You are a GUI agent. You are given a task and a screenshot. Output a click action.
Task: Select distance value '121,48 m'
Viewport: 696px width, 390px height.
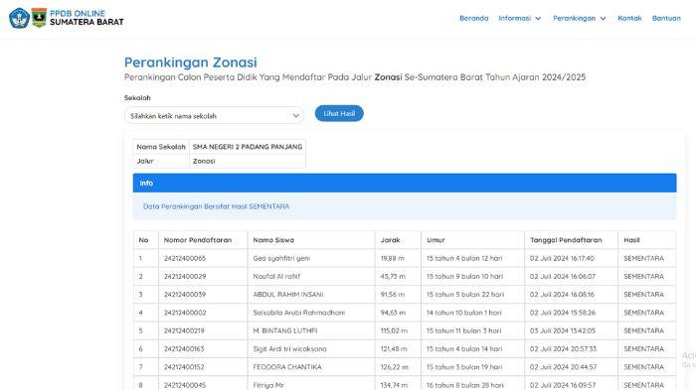(394, 349)
